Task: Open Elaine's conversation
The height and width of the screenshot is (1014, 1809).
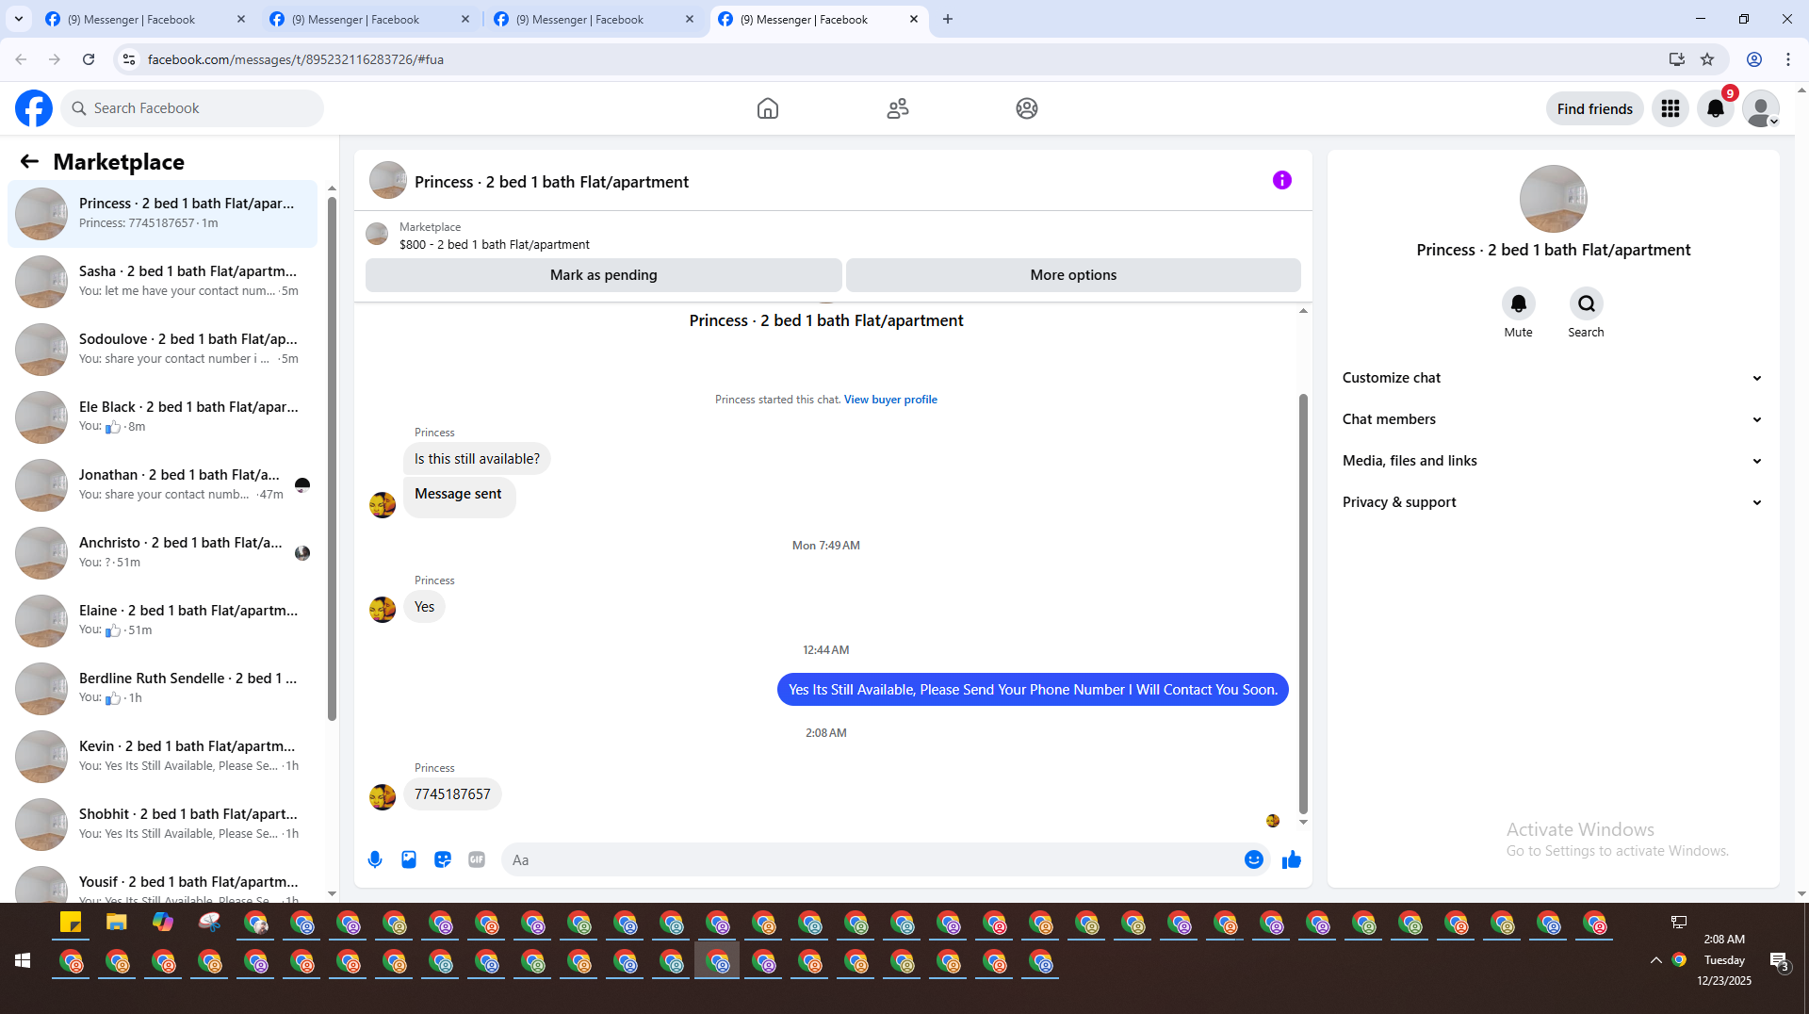Action: (162, 620)
